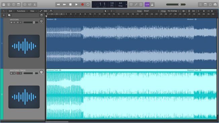
Task: Mute the MIXDOWN track
Action: pos(11,22)
